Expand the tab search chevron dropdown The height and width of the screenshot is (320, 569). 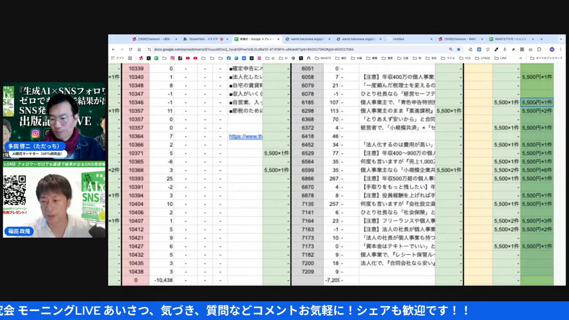pyautogui.click(x=561, y=39)
